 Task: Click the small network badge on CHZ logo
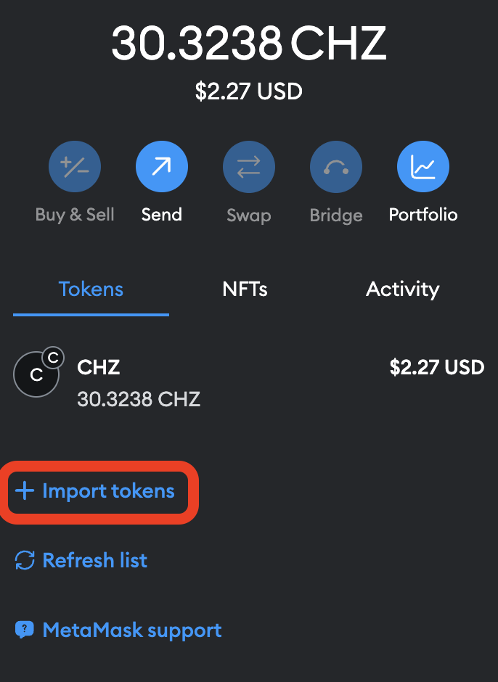[52, 358]
